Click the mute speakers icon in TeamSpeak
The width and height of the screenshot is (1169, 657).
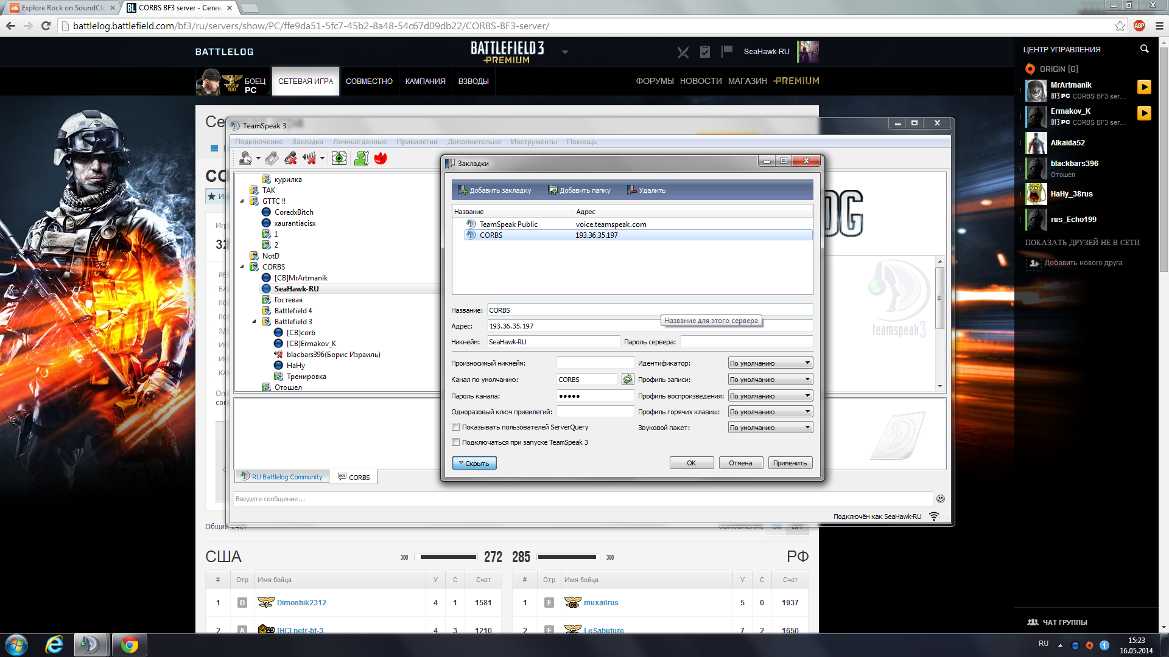(310, 158)
